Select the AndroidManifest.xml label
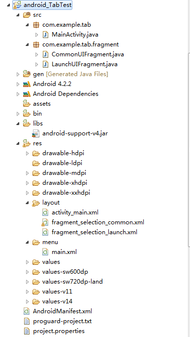The width and height of the screenshot is (190, 337). point(63,311)
